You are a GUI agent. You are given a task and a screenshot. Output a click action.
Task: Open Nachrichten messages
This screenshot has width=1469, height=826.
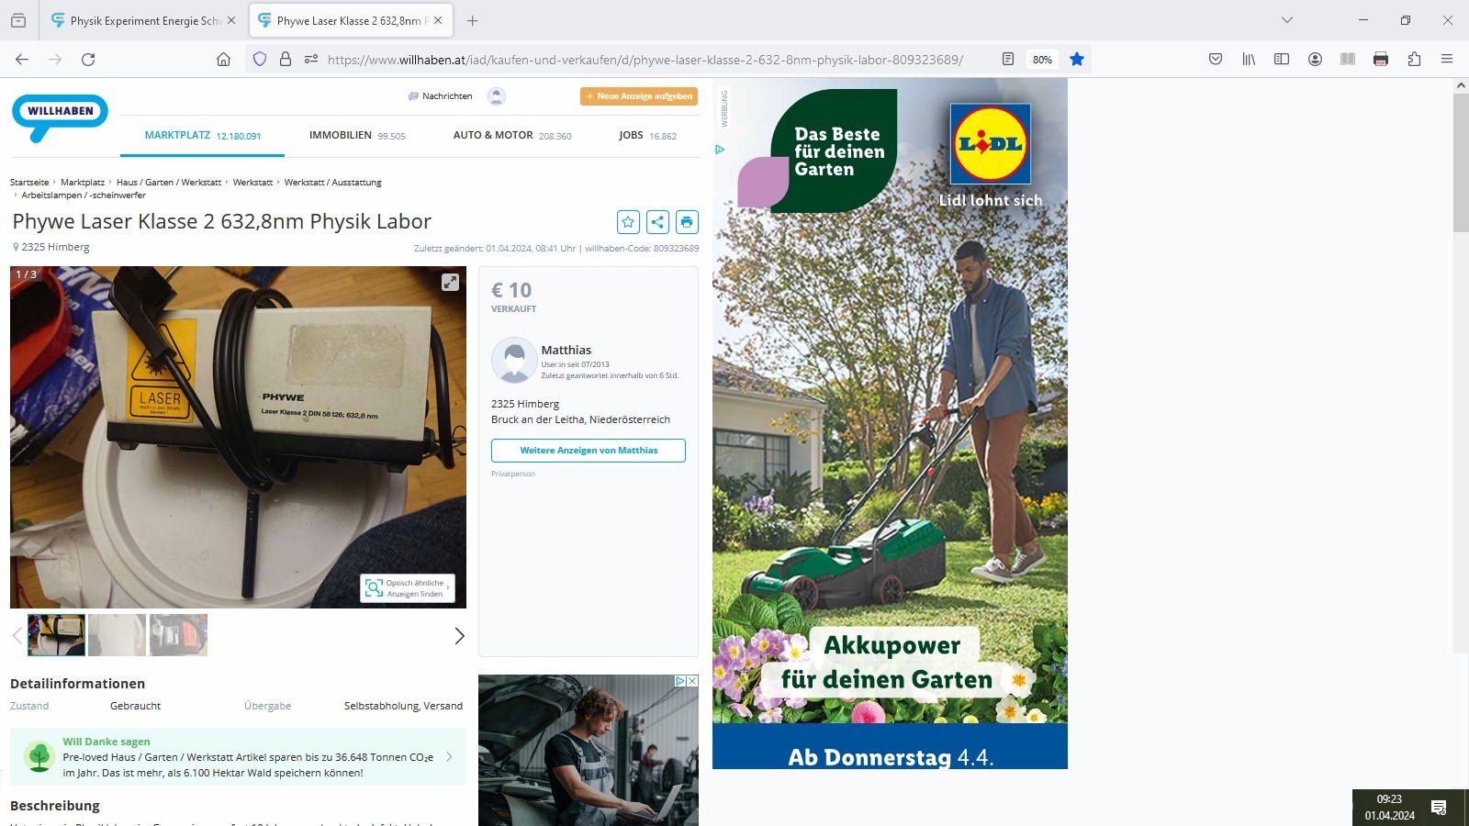tap(441, 95)
